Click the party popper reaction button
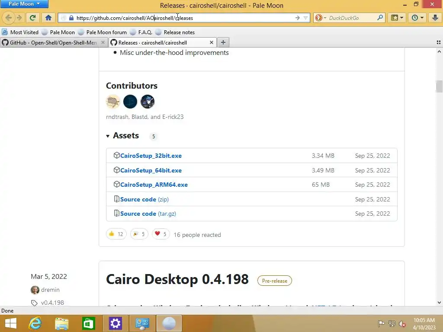Image resolution: width=443 pixels, height=332 pixels. coord(139,234)
